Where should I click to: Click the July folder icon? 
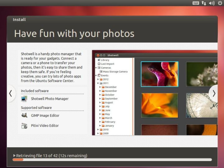(103, 106)
